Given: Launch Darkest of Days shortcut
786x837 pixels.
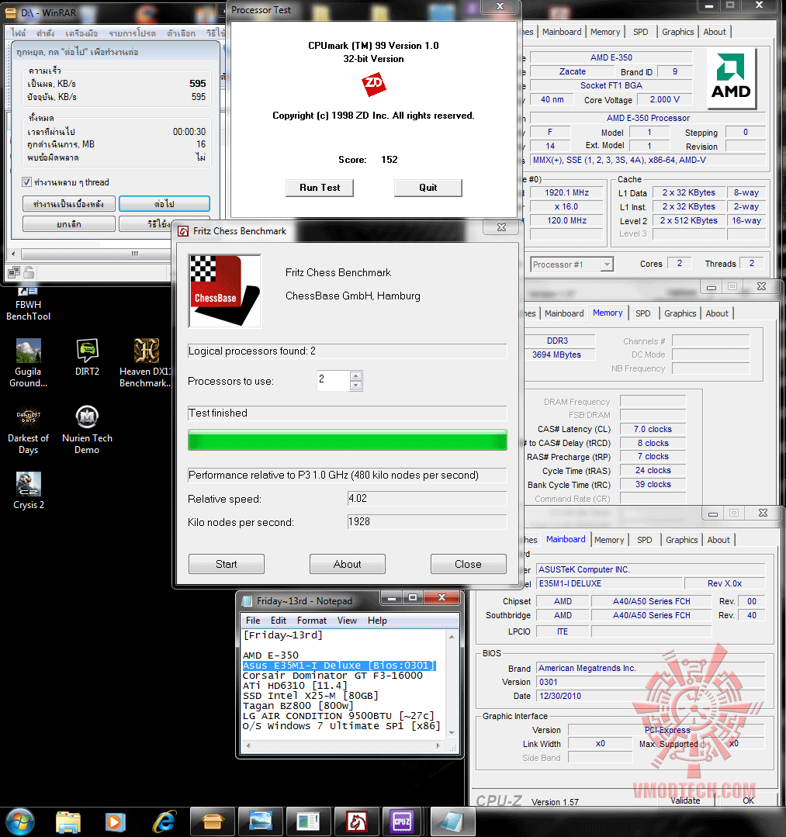Looking at the screenshot, I should (28, 430).
